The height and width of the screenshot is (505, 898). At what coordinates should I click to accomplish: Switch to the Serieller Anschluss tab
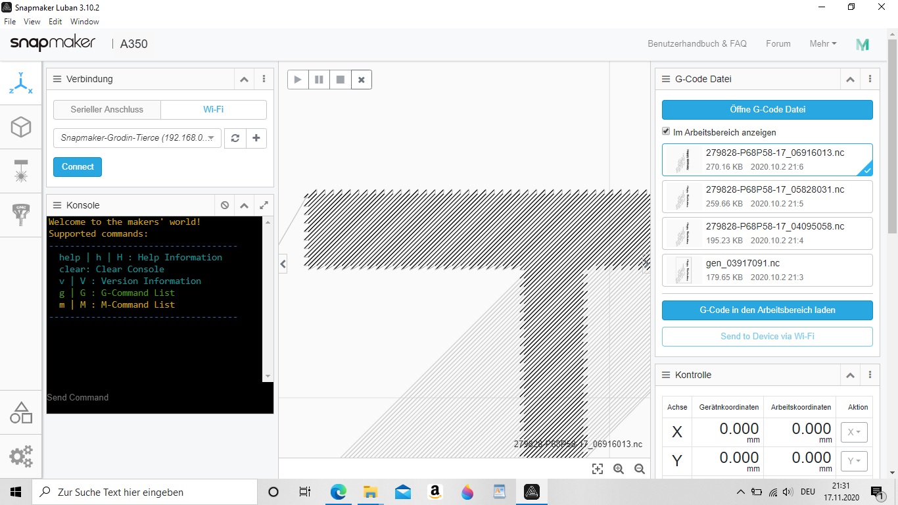pyautogui.click(x=107, y=110)
